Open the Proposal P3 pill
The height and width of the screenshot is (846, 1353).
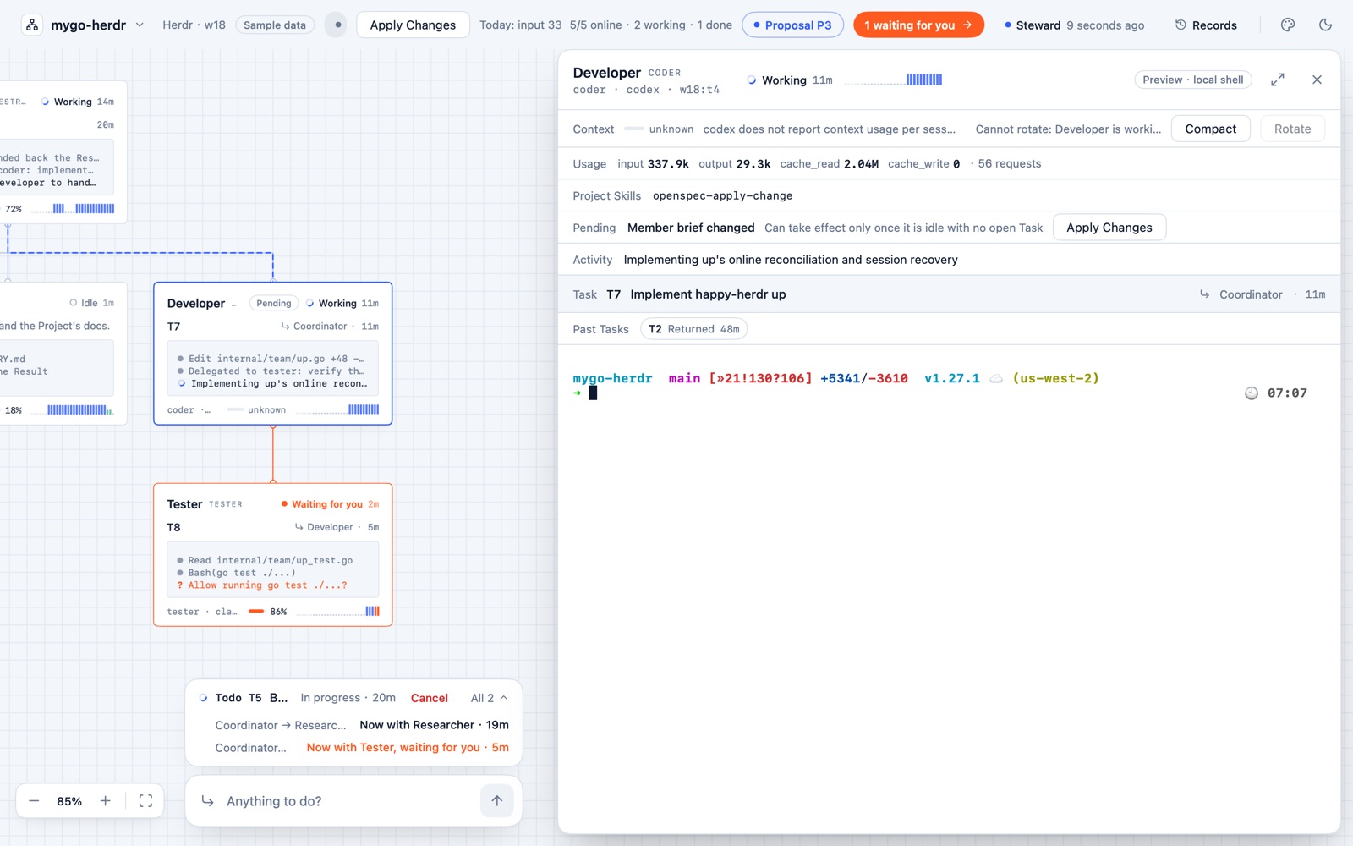coord(792,25)
